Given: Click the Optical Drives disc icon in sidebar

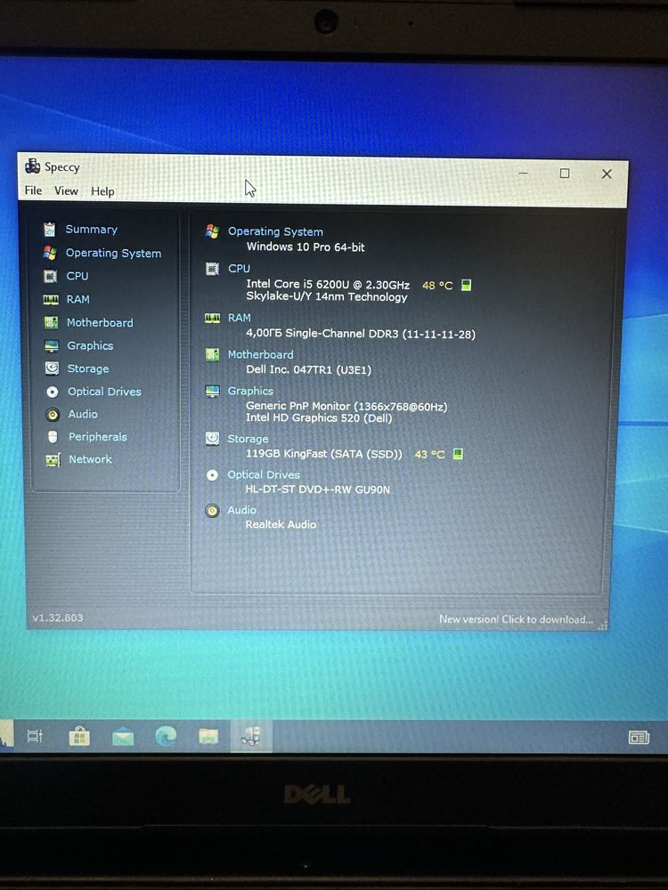Looking at the screenshot, I should [x=53, y=392].
